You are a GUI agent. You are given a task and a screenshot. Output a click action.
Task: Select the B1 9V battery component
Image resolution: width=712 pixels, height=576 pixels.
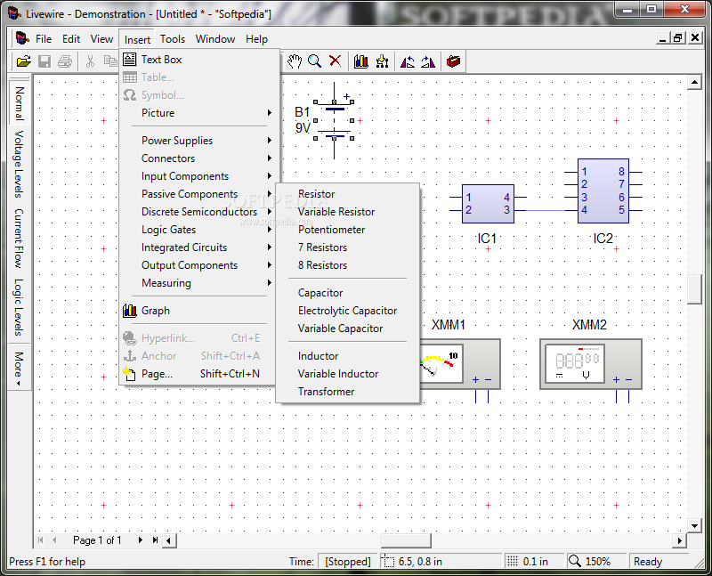pos(334,120)
